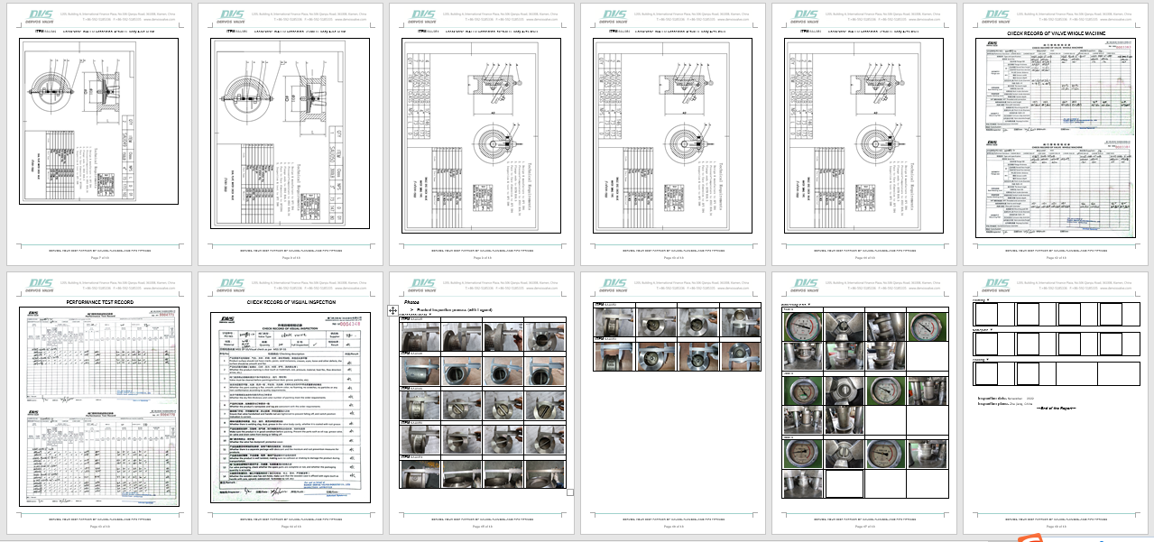The width and height of the screenshot is (1154, 542).
Task: Select the heading 'PERFORMANCE TEST RECORD'
Action: [100, 302]
